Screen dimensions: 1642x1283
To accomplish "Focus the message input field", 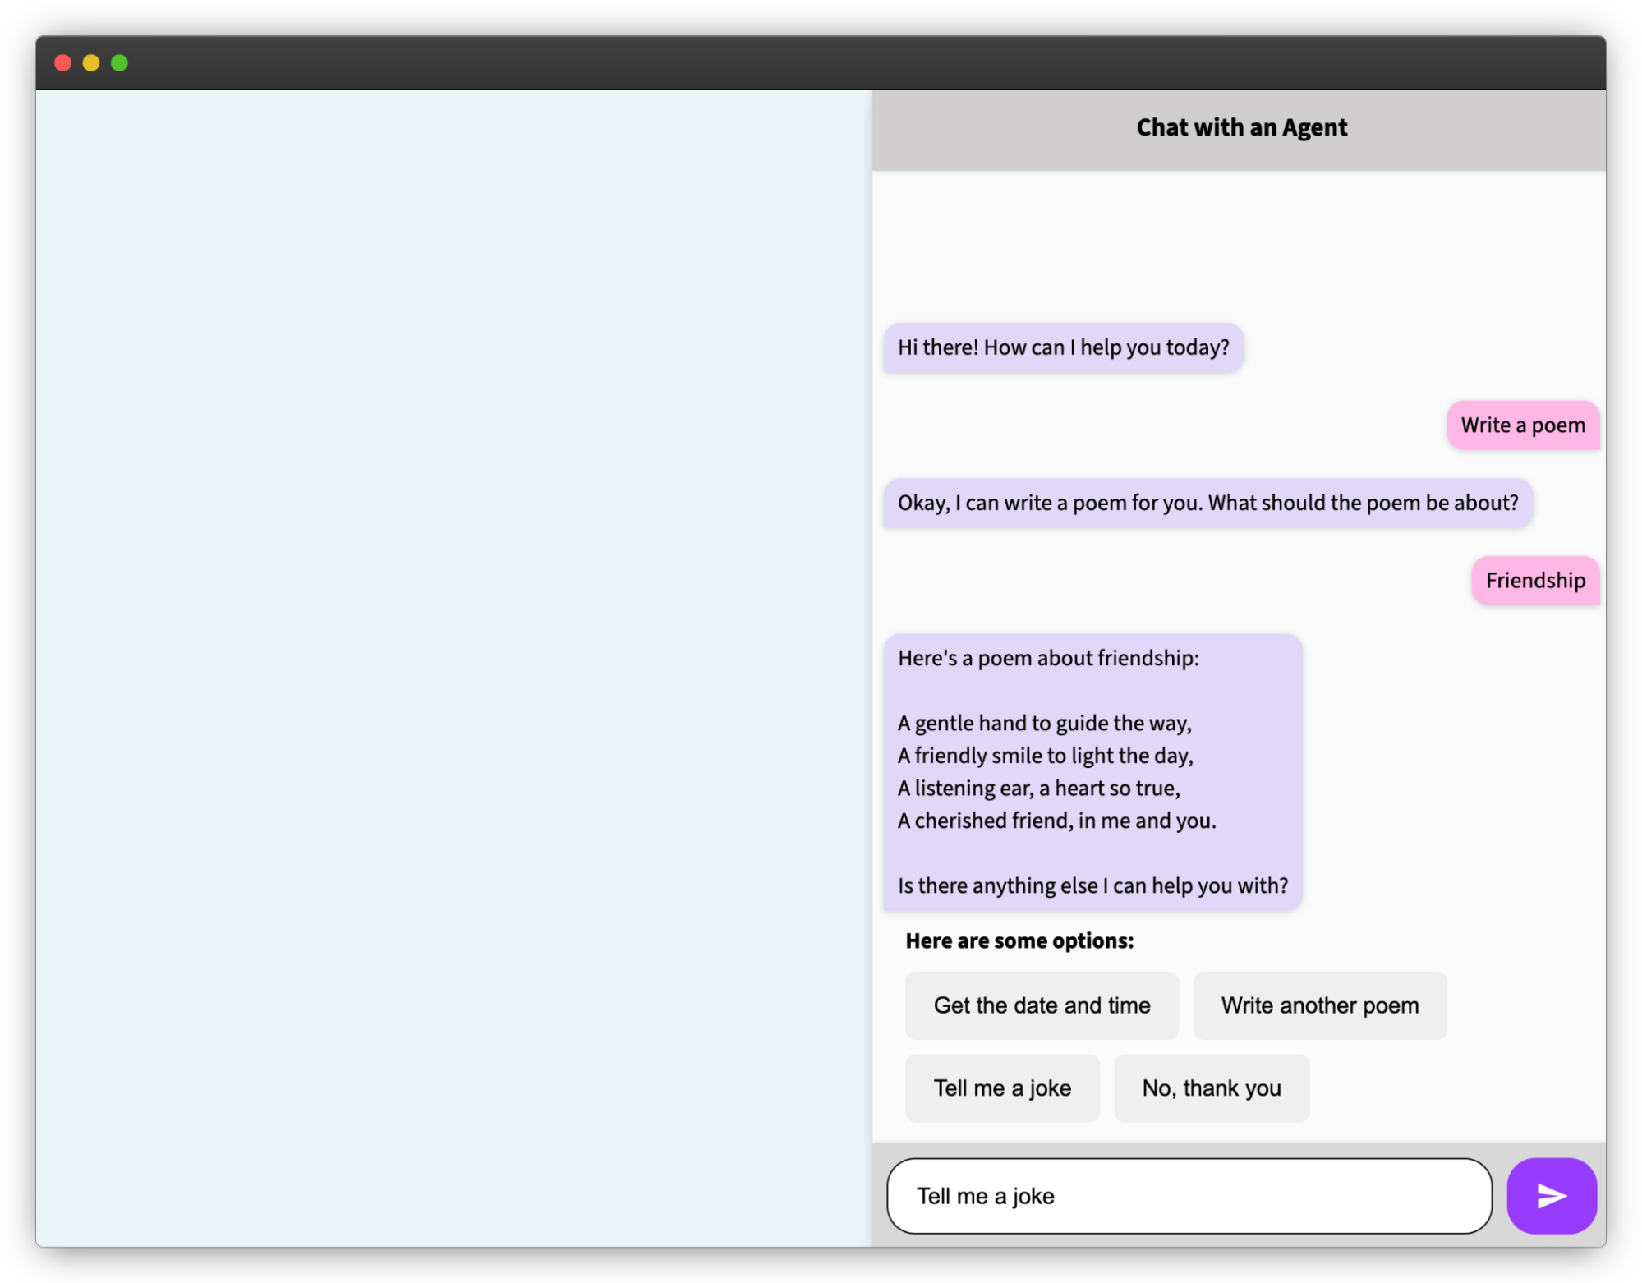I will [x=1188, y=1195].
